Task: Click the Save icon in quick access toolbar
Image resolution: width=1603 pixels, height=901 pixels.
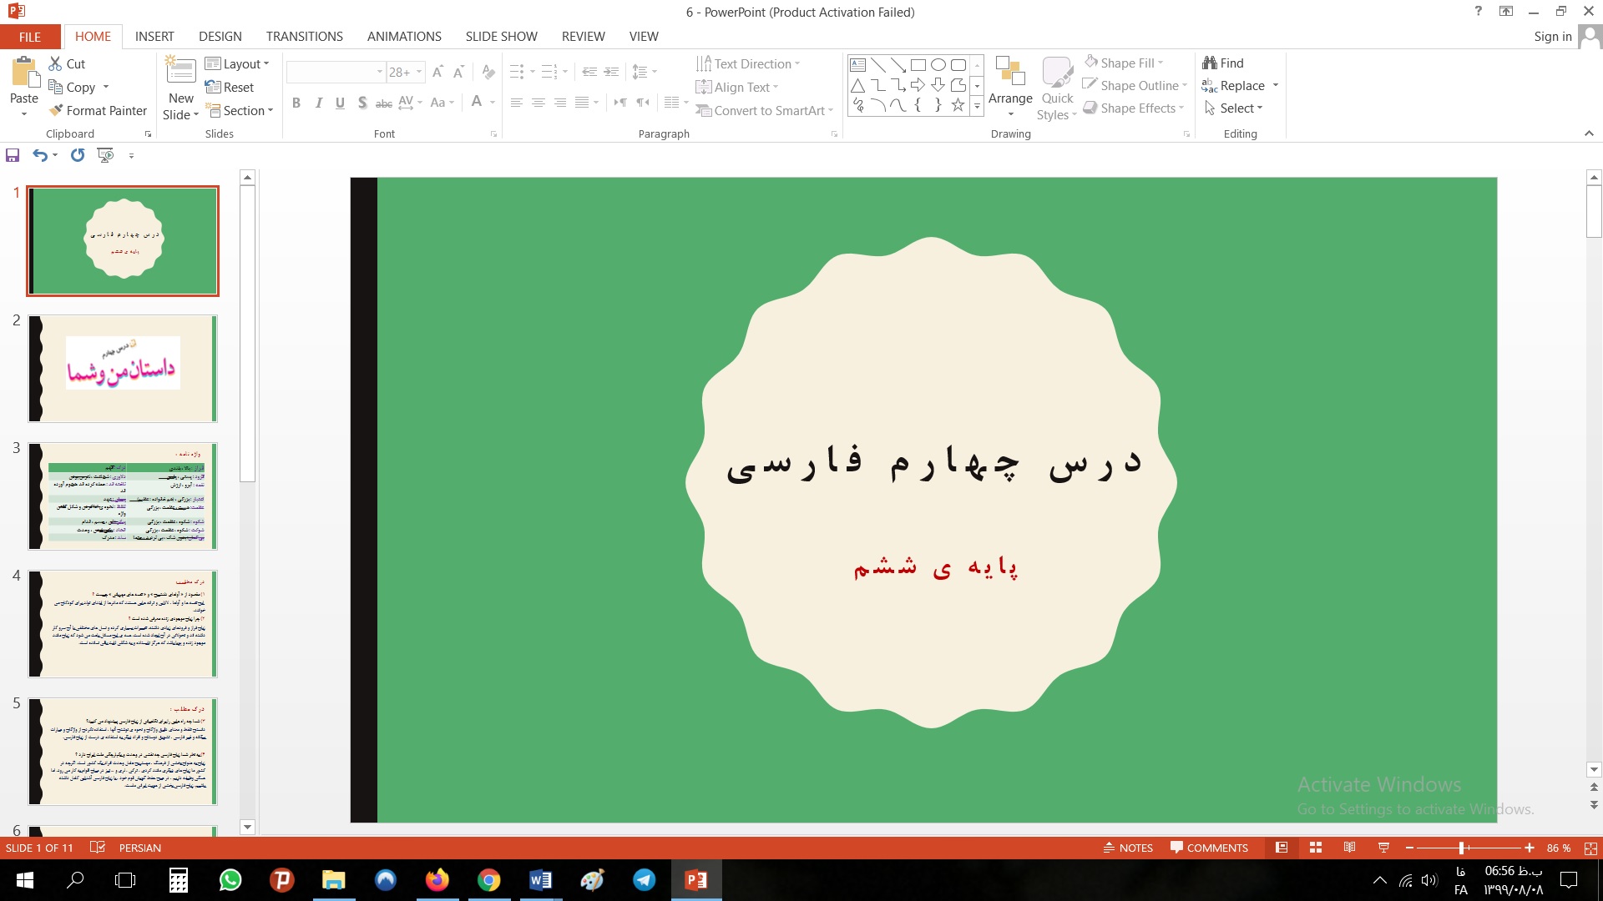Action: pos(13,155)
